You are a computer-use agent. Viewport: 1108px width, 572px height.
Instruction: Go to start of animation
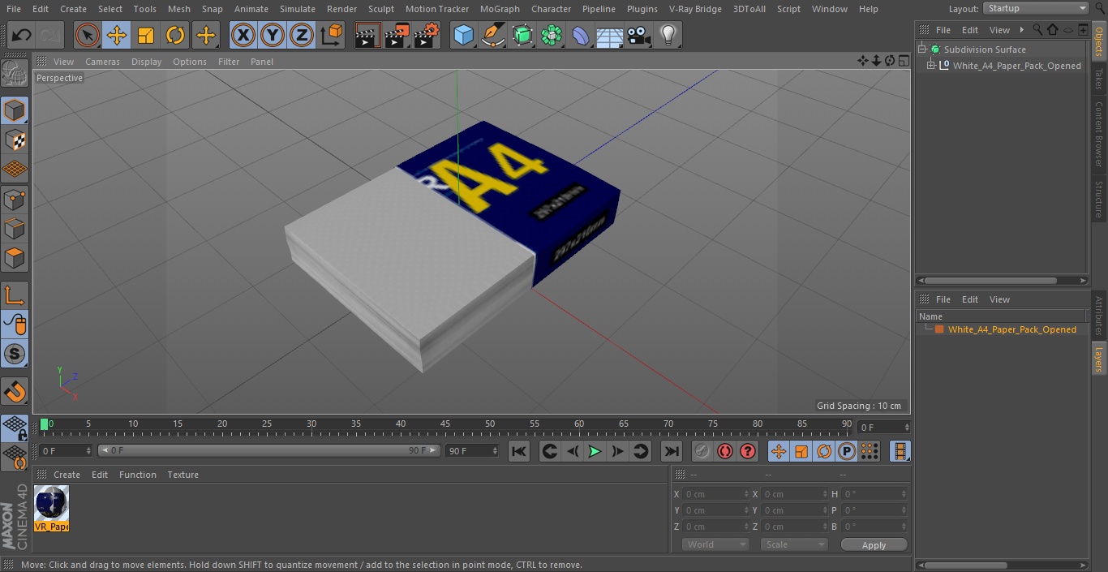(519, 451)
